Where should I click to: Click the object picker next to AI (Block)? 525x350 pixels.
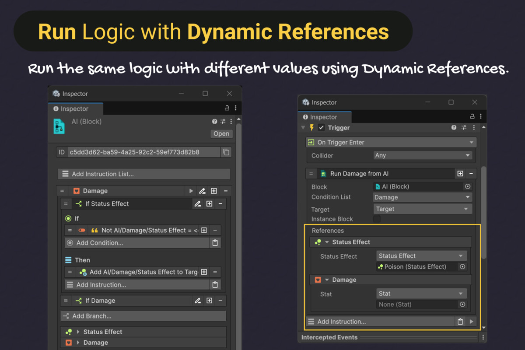pos(467,186)
